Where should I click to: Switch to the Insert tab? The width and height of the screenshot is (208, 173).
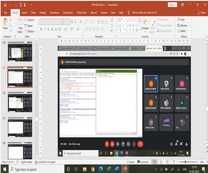pos(25,13)
